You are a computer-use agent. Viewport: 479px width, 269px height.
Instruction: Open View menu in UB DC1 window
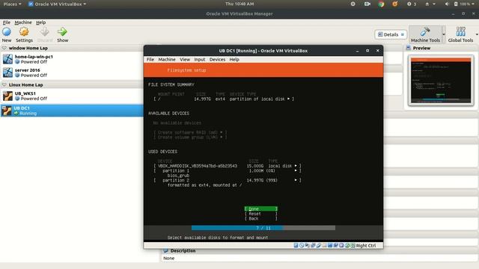click(185, 60)
